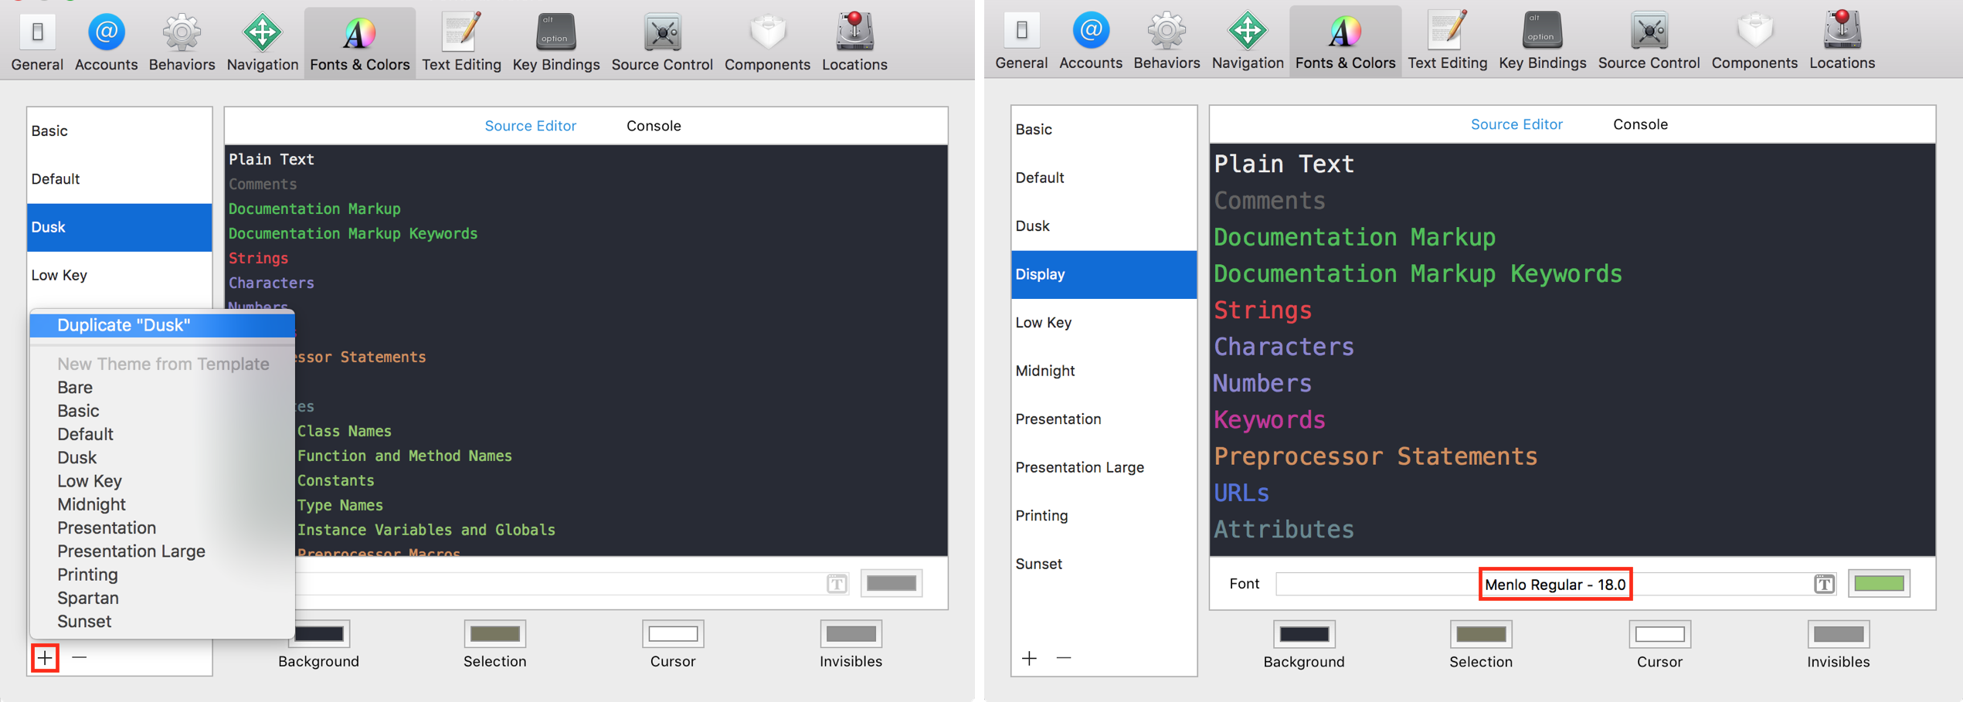Click the red-outlined plus add-theme button
This screenshot has width=1963, height=702.
[46, 658]
